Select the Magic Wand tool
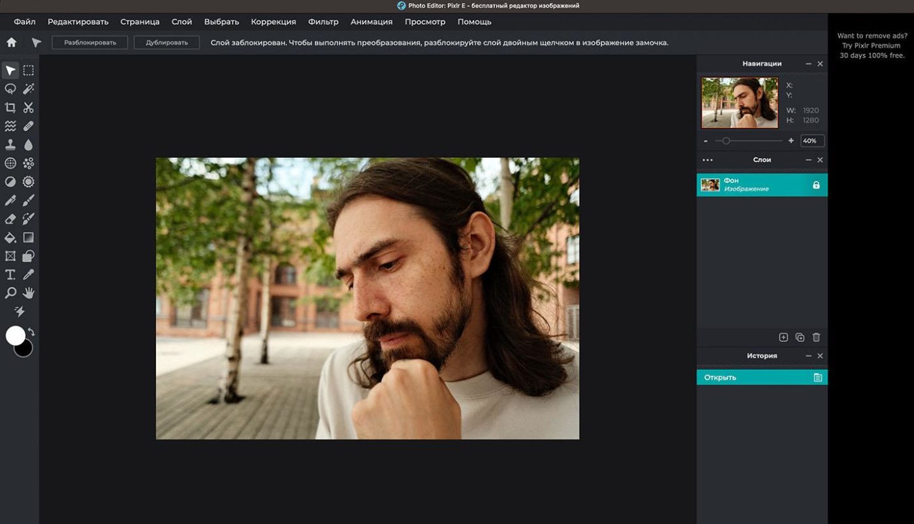Screen dimensions: 914x524 click(29, 89)
